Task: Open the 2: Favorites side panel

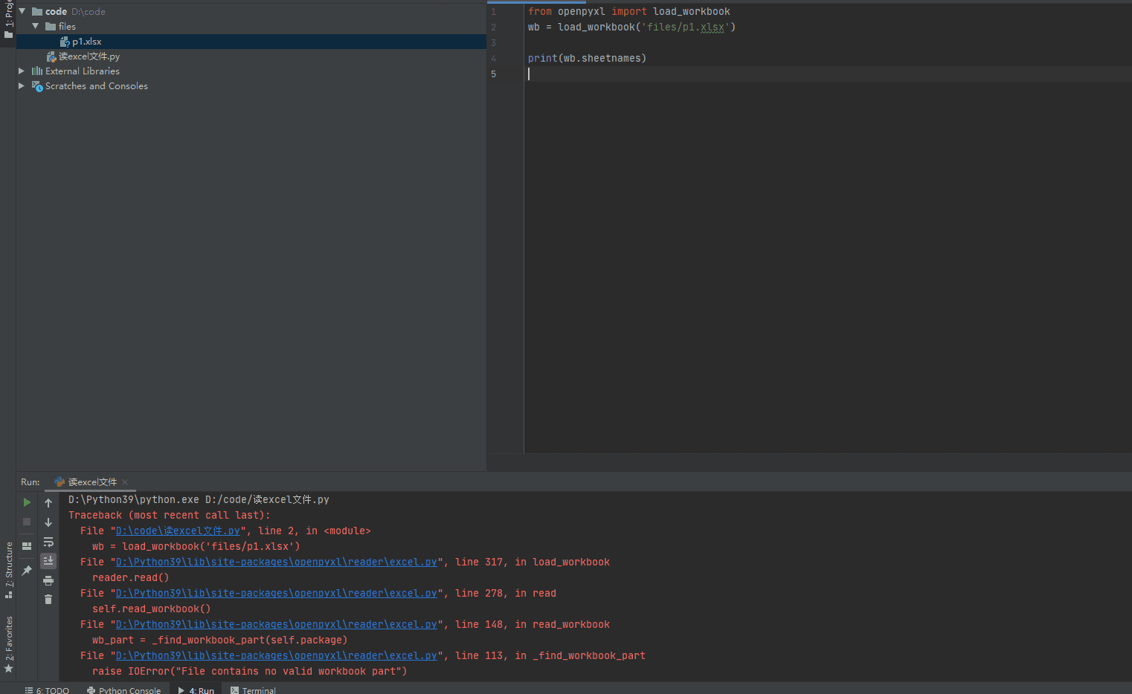Action: [x=9, y=644]
